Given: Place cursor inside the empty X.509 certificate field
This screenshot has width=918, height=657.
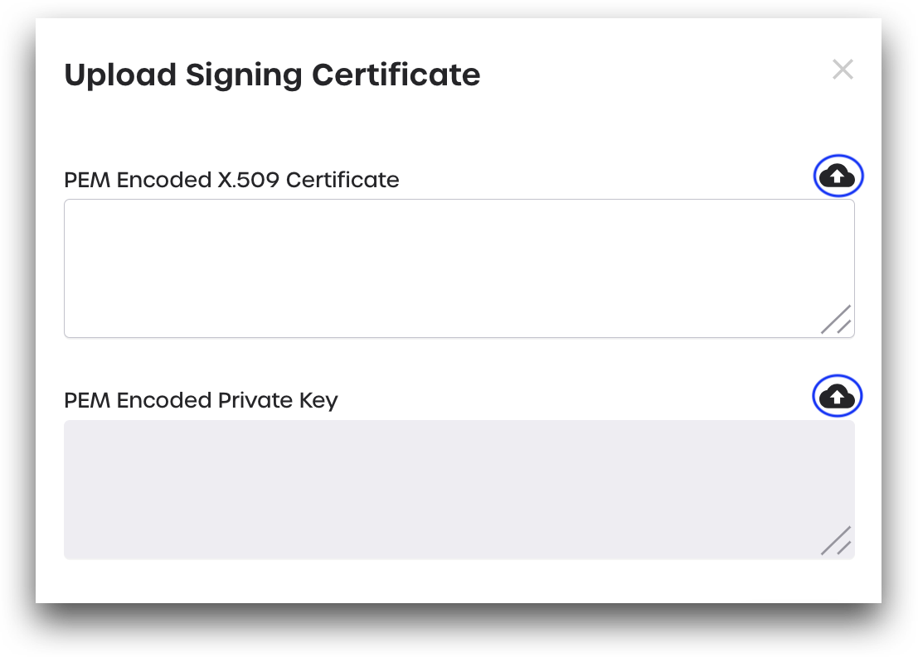Looking at the screenshot, I should coord(459,268).
